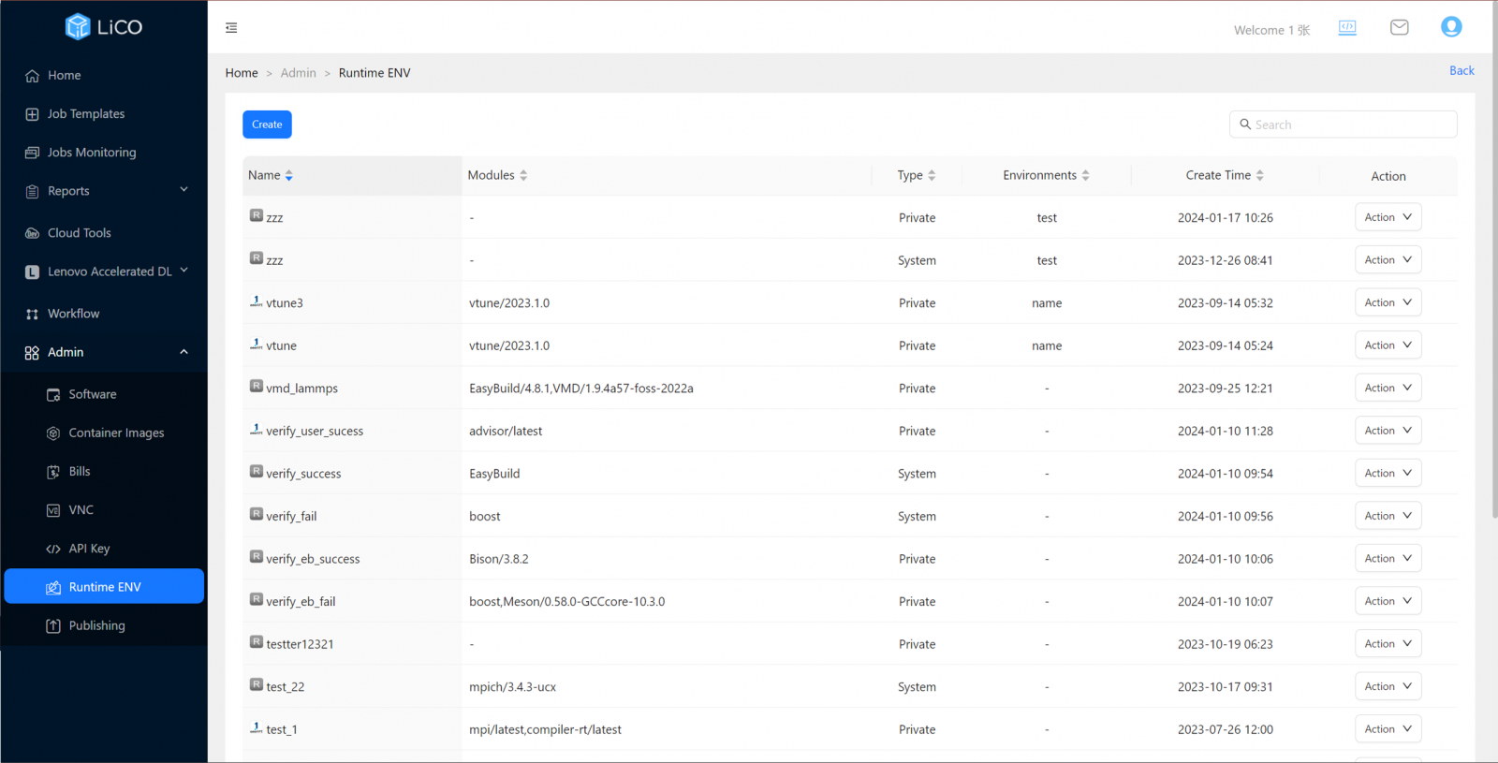Viewport: 1498px width, 763px height.
Task: Click the vmd_lammps row icon
Action: [x=256, y=387]
